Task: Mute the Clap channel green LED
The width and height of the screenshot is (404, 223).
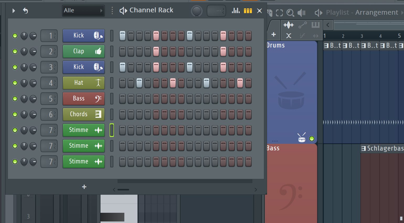Action: click(15, 51)
